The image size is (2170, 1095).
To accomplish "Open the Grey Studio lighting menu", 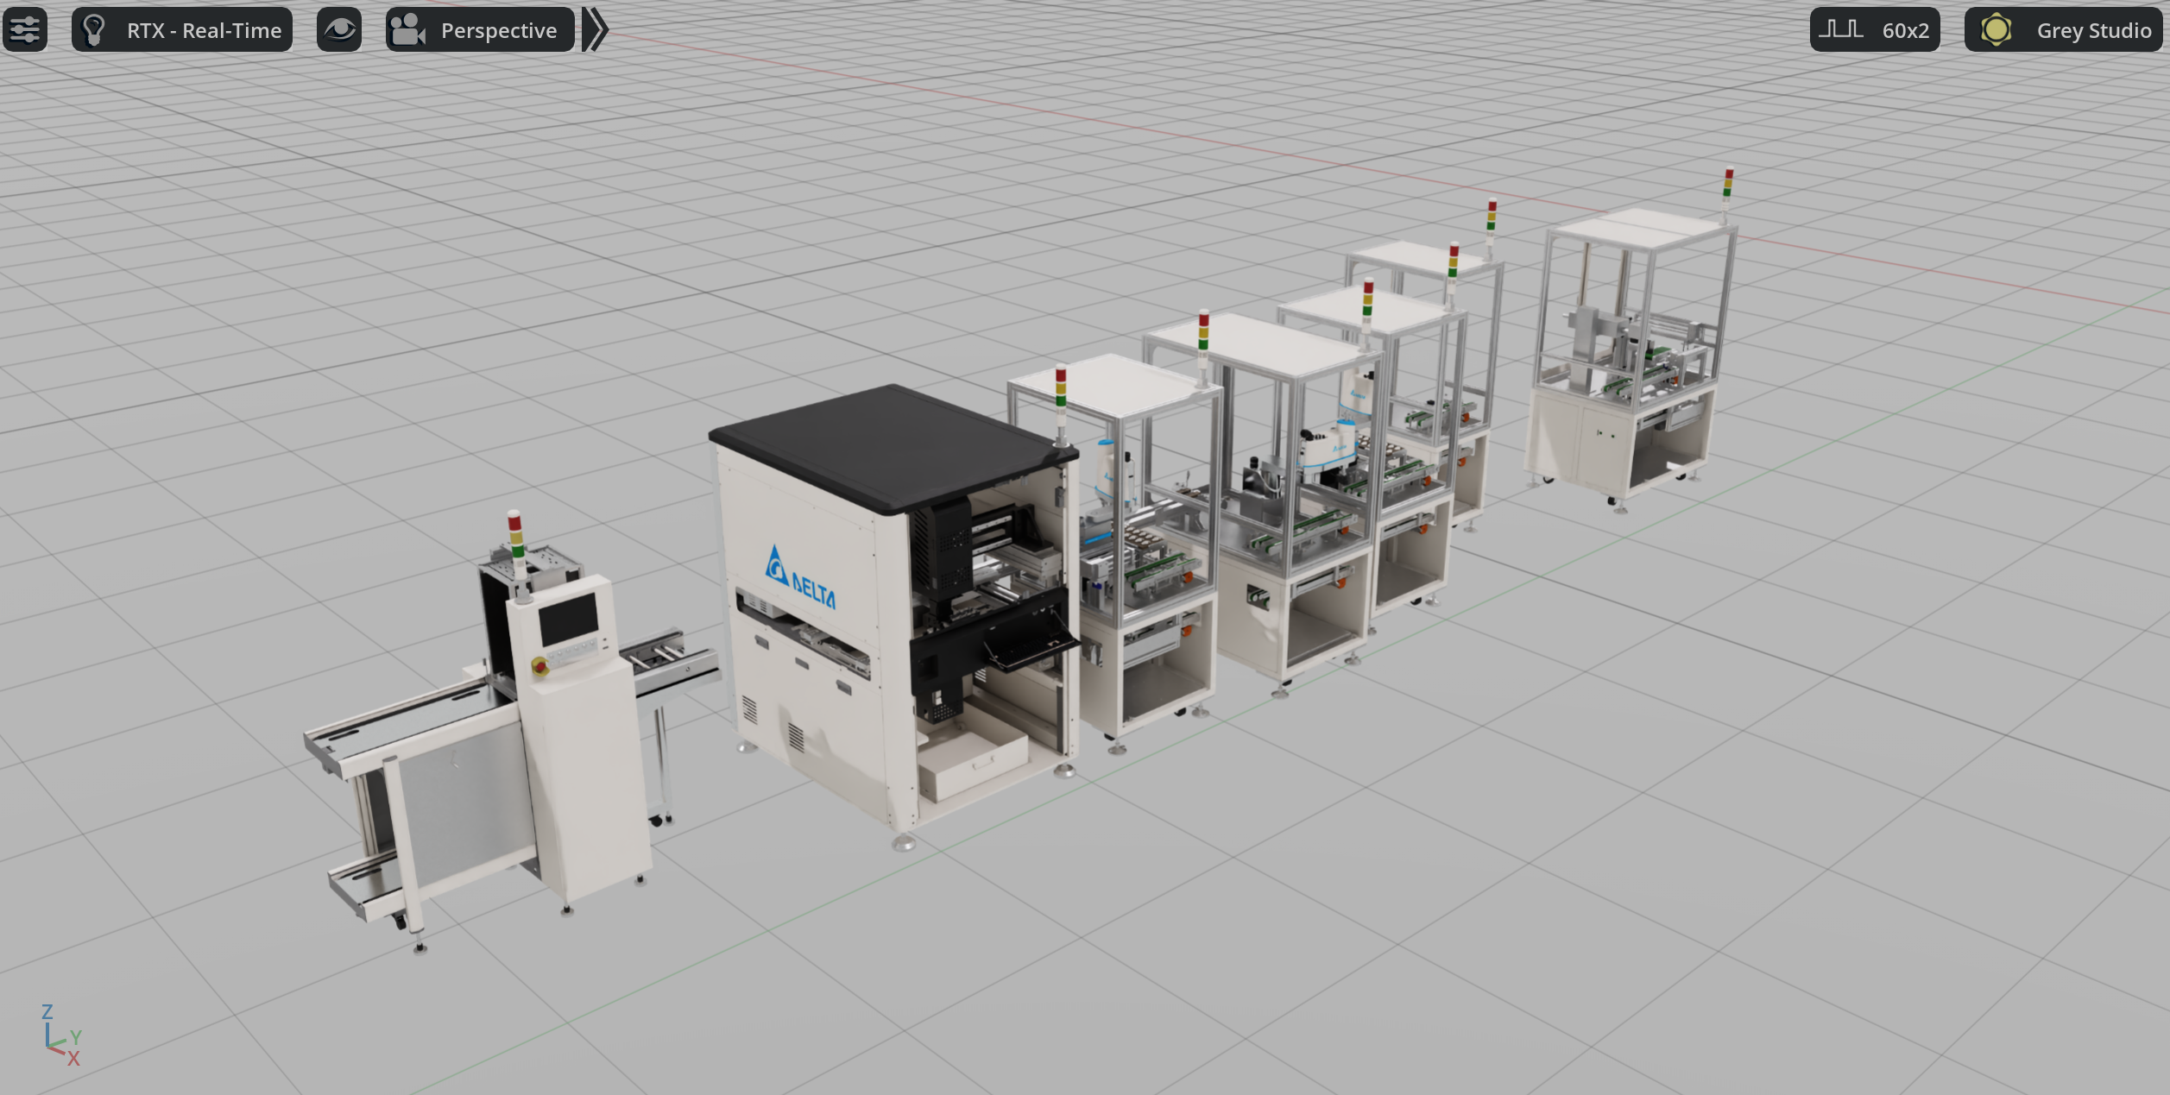I will (x=2063, y=30).
